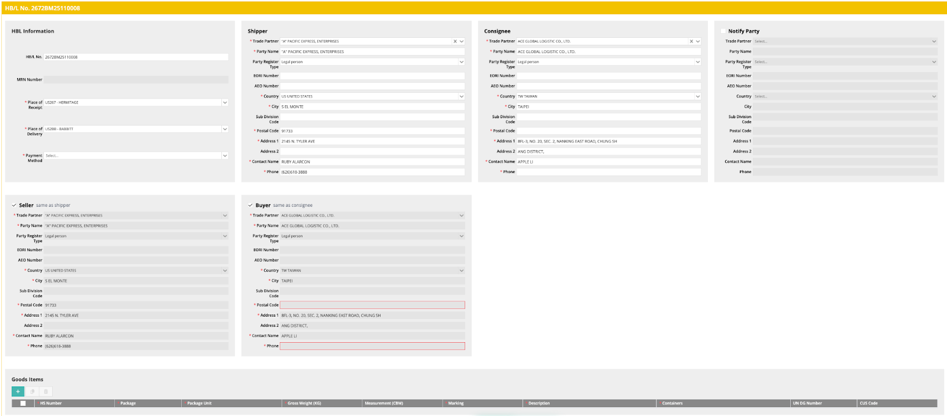Click the delete goods item trash icon
This screenshot has width=947, height=416.
(x=46, y=391)
